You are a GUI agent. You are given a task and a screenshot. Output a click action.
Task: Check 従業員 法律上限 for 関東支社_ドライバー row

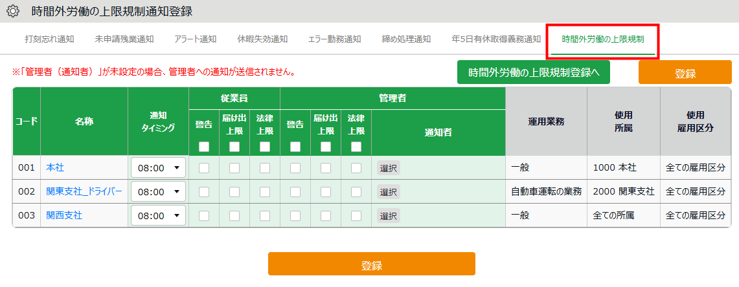point(265,191)
